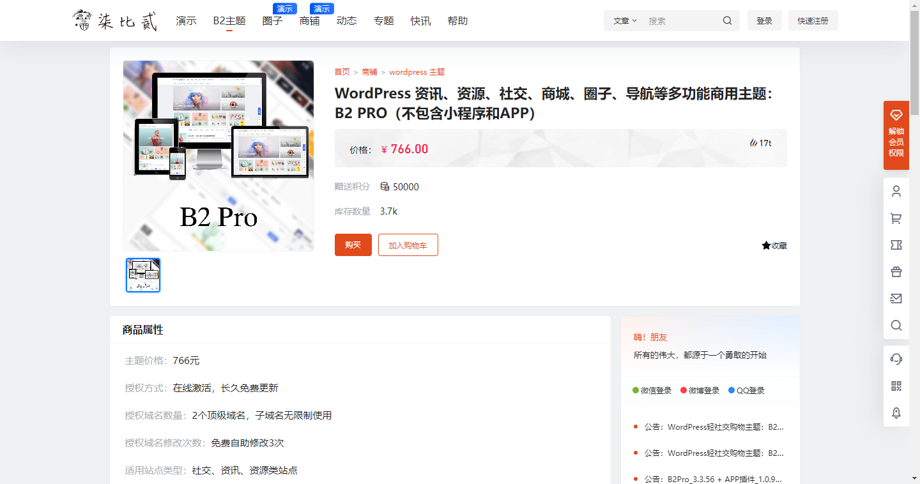Click the 快速注册 button
This screenshot has width=920, height=484.
(x=813, y=20)
